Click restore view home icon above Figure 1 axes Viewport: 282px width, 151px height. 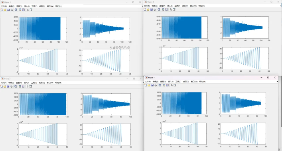pos(128,47)
